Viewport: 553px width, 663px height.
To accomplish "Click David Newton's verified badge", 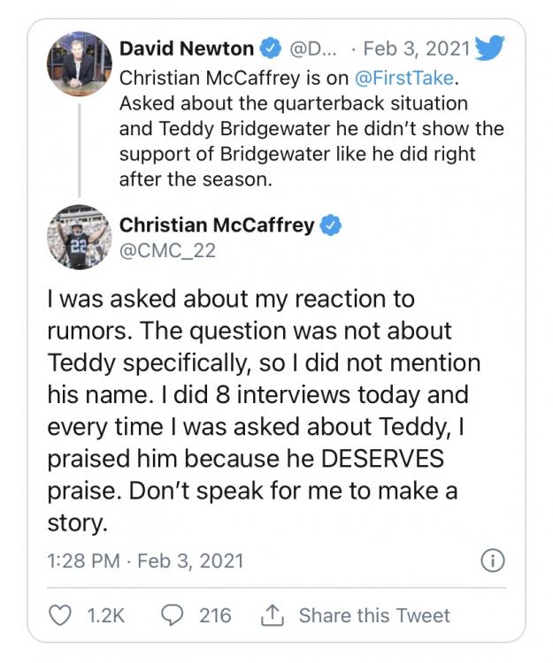I will tap(271, 48).
